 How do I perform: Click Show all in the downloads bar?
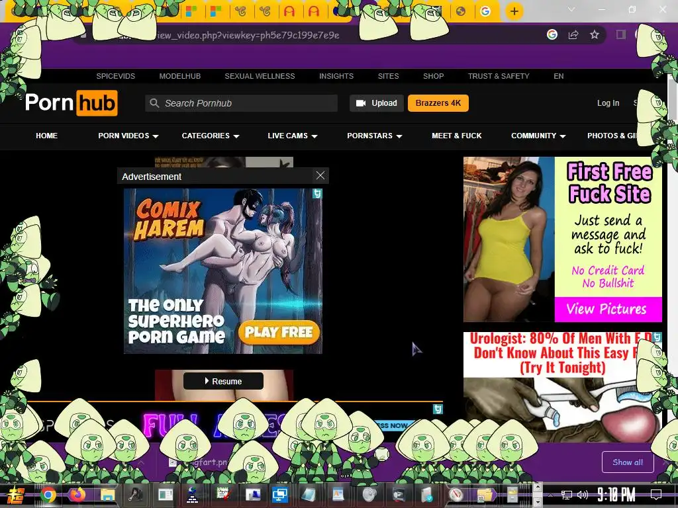pyautogui.click(x=628, y=462)
